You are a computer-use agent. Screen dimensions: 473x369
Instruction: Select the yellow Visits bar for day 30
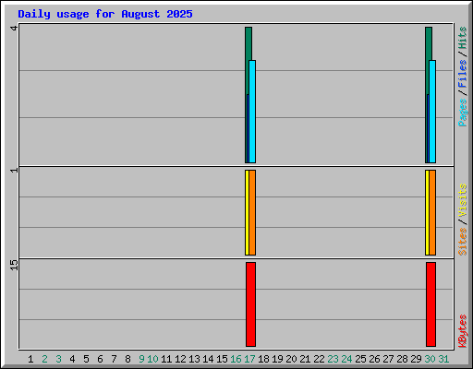[x=427, y=212]
